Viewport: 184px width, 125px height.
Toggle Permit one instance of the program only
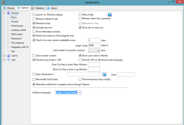34,36
